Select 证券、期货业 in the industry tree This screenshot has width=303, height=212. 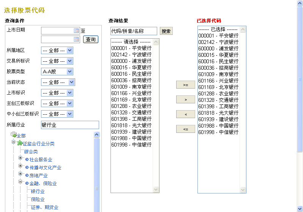(44, 207)
